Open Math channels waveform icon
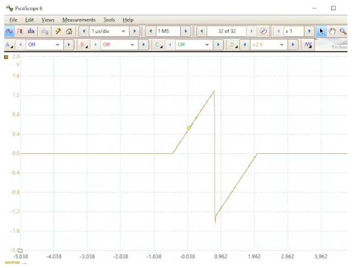Image resolution: width=357 pixels, height=268 pixels. [308, 45]
